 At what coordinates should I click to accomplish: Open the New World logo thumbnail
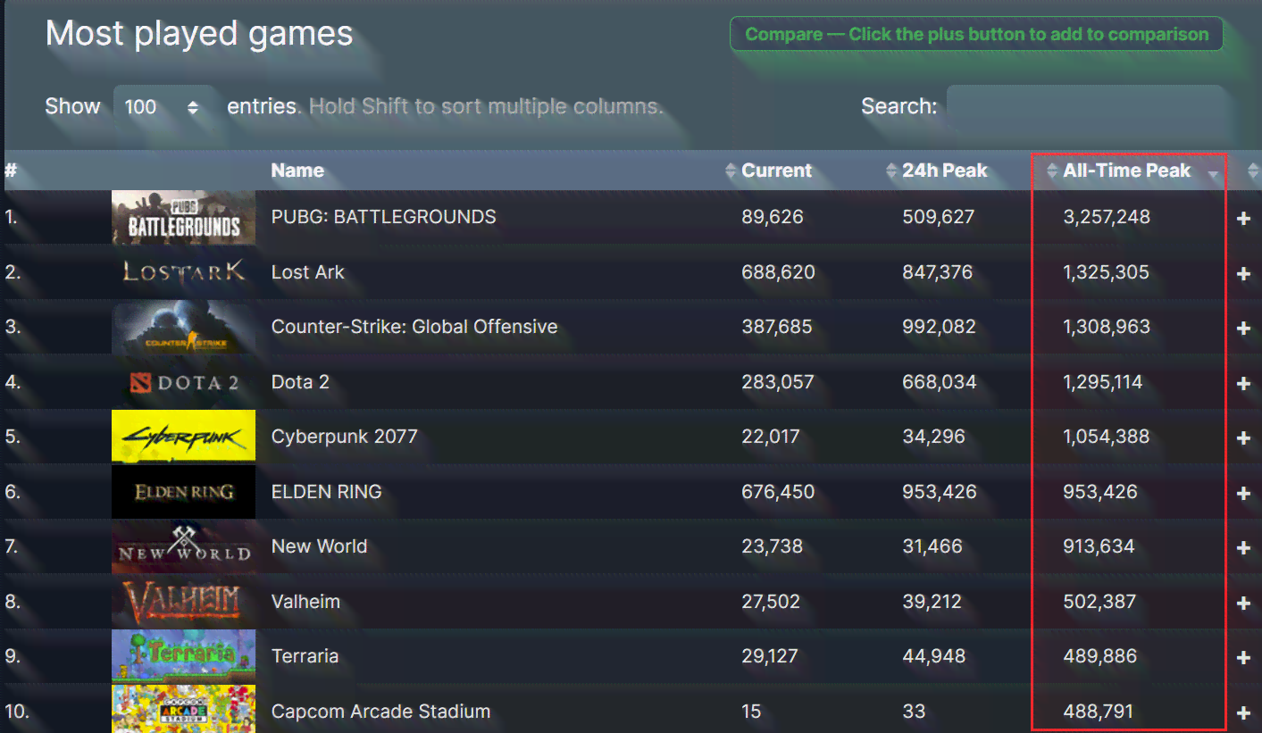point(183,546)
